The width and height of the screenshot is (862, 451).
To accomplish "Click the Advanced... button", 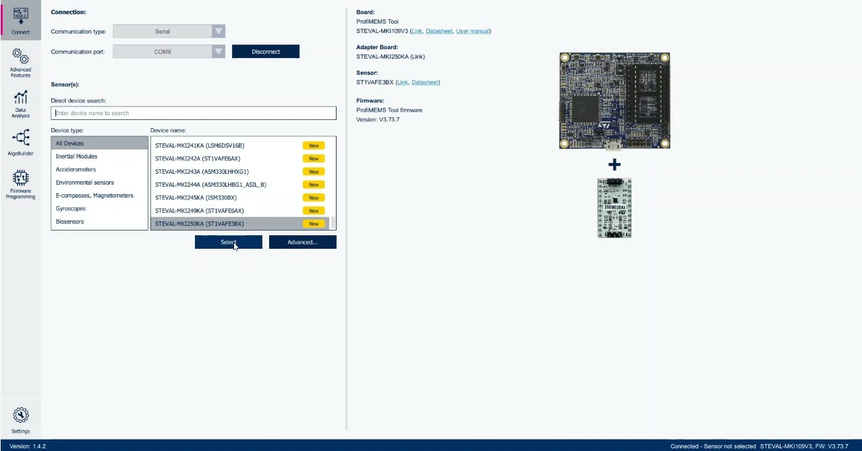I will [x=302, y=242].
